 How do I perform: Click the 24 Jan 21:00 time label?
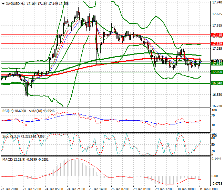tap(76, 189)
